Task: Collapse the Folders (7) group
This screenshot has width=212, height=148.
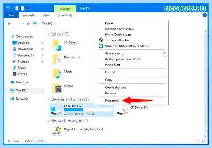Action: pos(48,34)
